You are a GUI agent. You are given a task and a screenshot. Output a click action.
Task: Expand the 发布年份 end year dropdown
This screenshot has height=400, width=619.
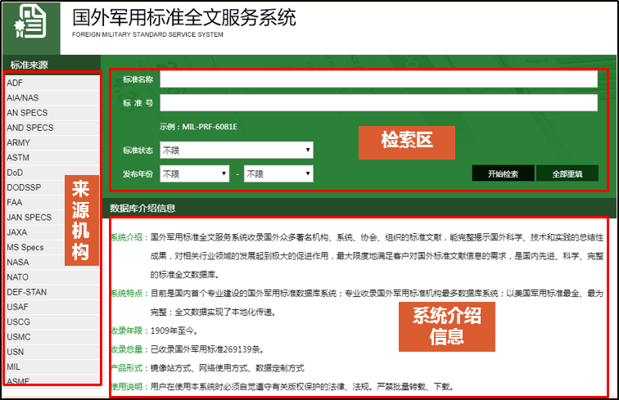click(x=278, y=174)
